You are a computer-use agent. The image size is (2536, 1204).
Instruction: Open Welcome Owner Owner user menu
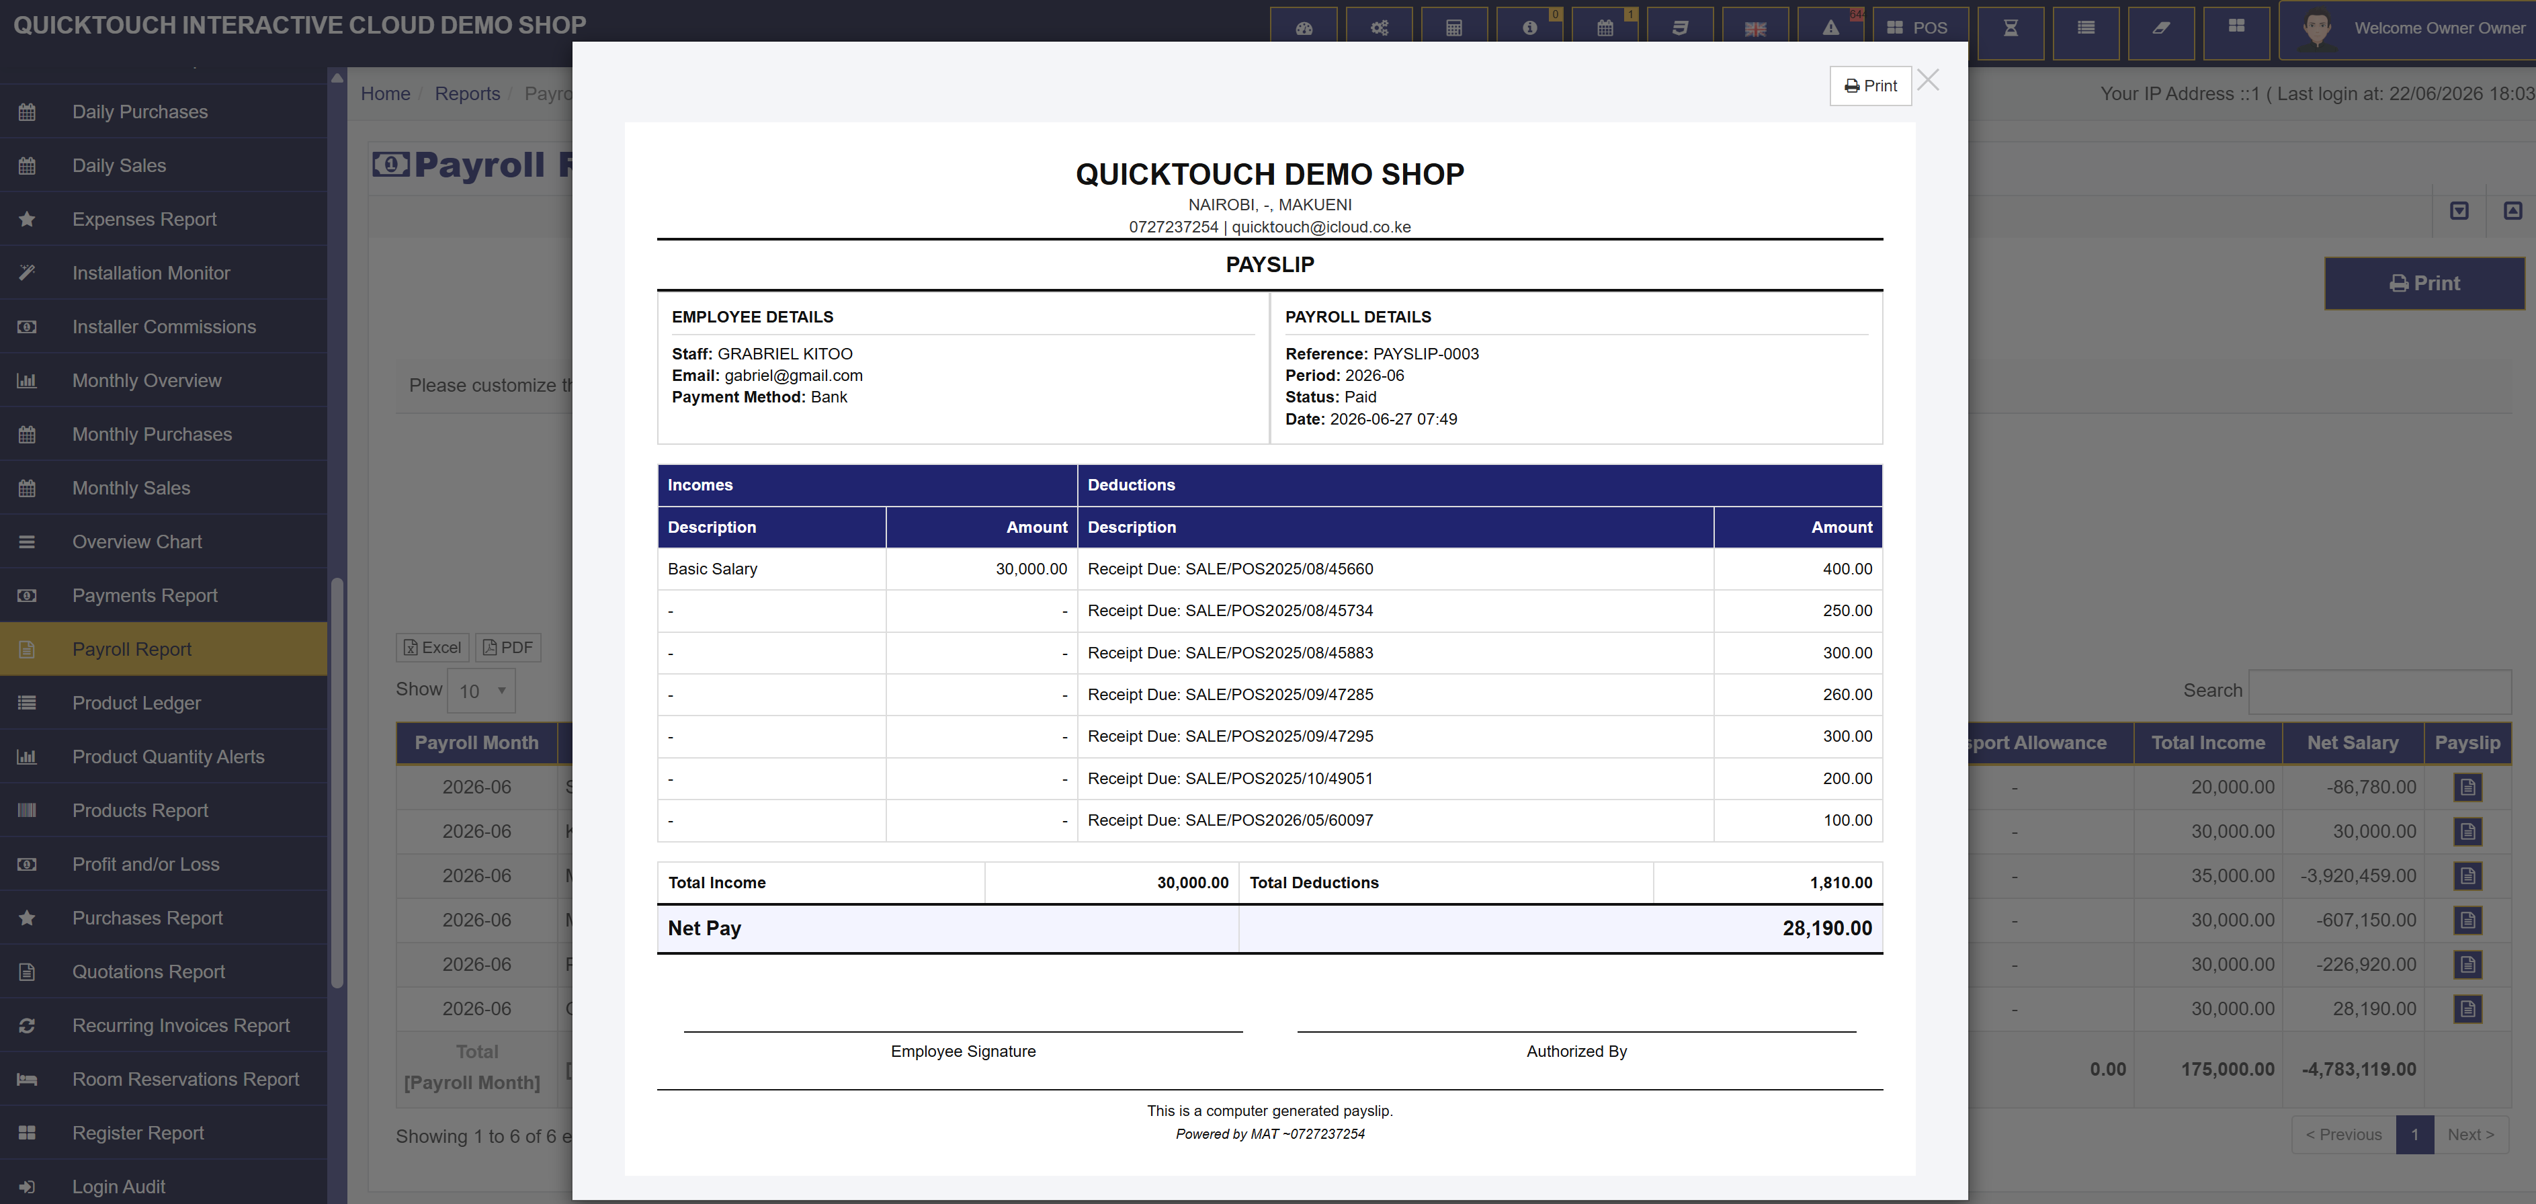2407,30
